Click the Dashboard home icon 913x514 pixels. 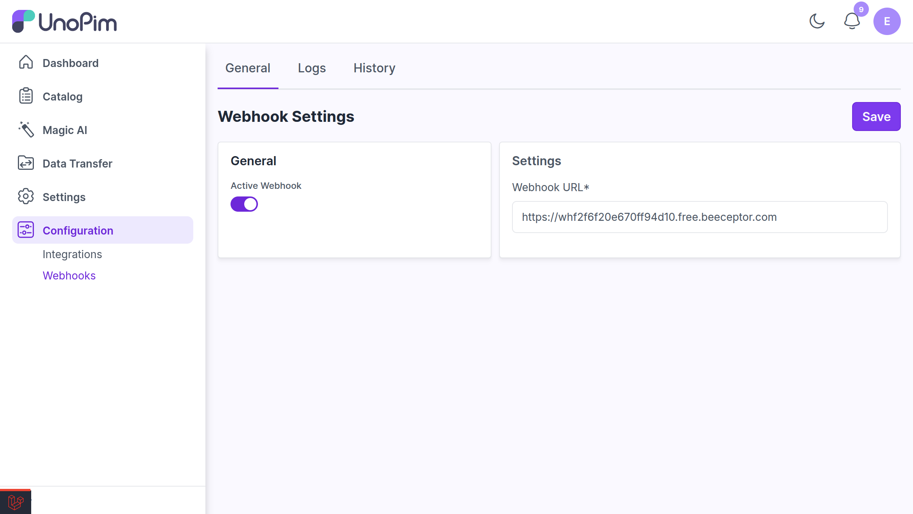pos(26,62)
